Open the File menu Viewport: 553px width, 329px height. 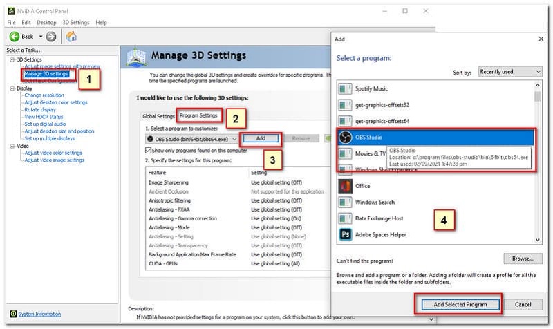pyautogui.click(x=11, y=23)
